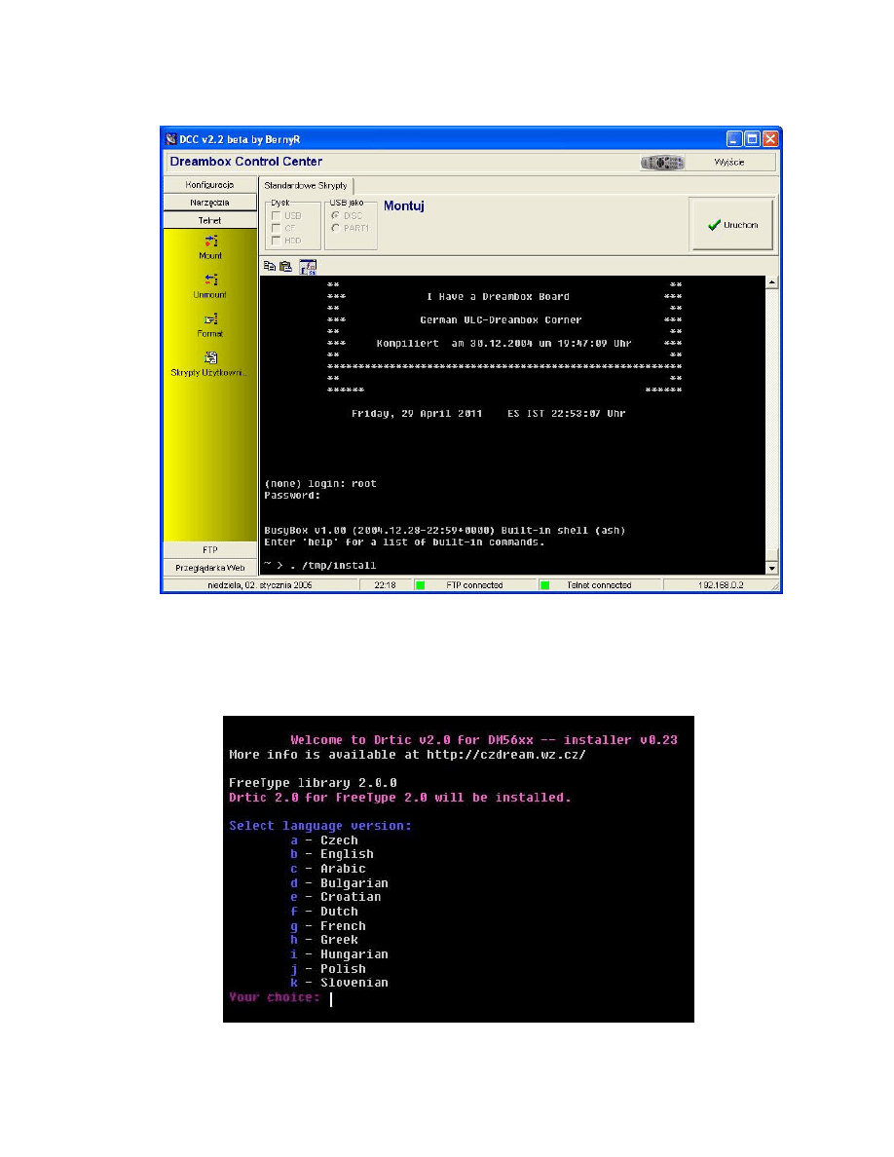Select the PART1 radio option
The image size is (894, 1157).
coord(336,228)
